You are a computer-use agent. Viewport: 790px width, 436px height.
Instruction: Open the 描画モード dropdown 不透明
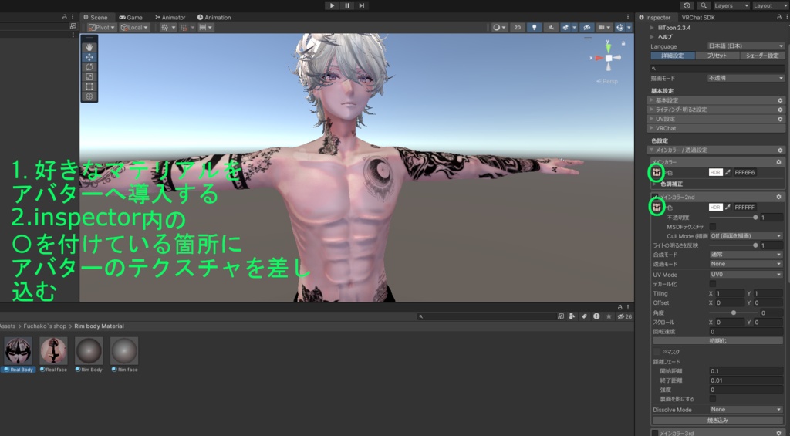[746, 78]
